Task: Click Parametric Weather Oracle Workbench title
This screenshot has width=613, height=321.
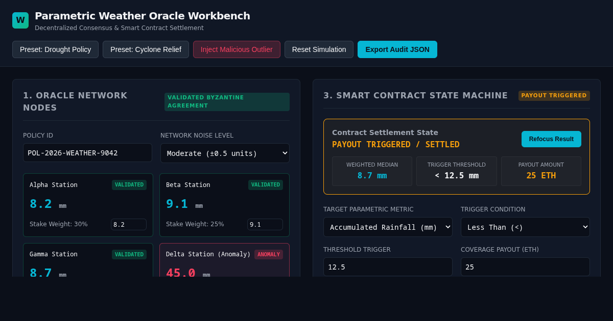Action: [143, 16]
